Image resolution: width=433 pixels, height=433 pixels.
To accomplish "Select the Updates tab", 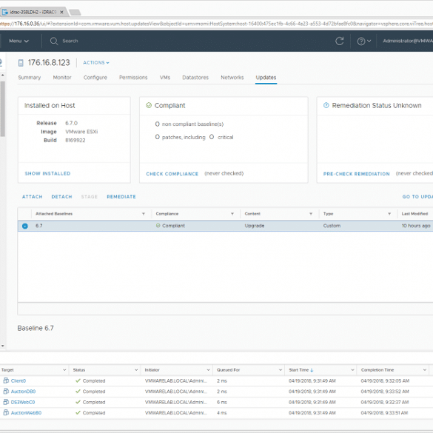I will click(266, 78).
